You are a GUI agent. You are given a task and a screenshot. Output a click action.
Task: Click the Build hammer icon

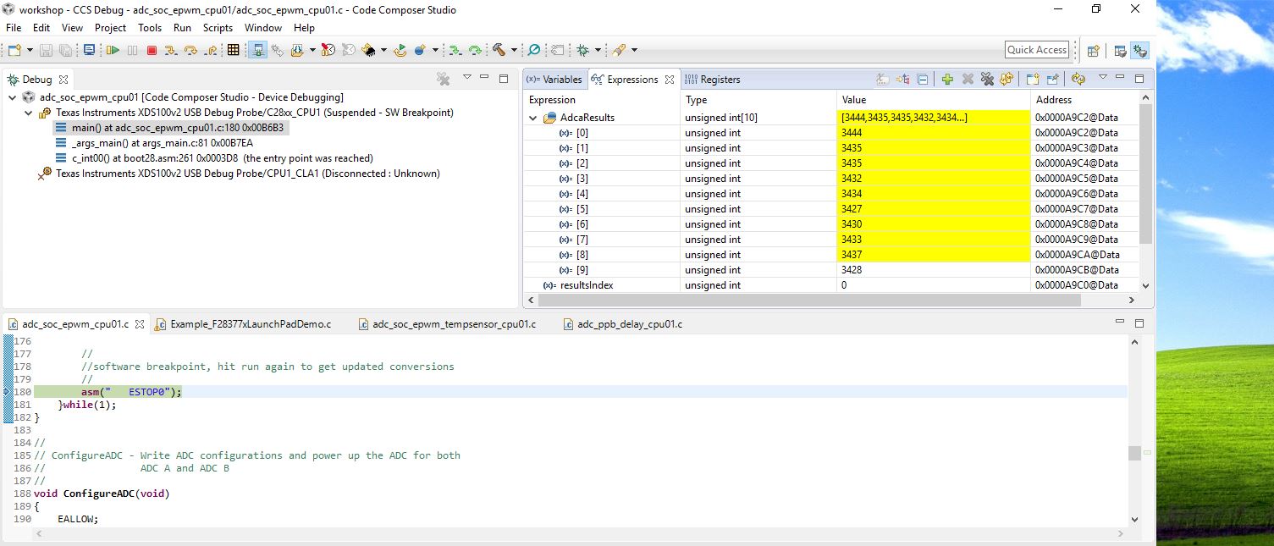click(499, 51)
